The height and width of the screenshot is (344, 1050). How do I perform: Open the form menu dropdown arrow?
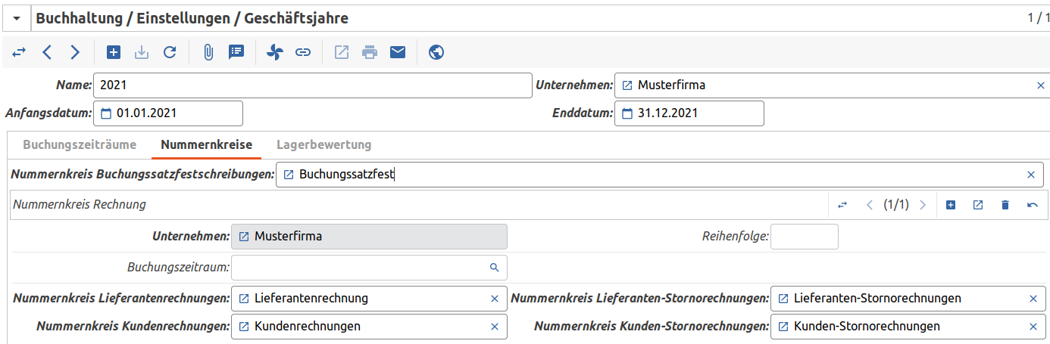click(17, 18)
